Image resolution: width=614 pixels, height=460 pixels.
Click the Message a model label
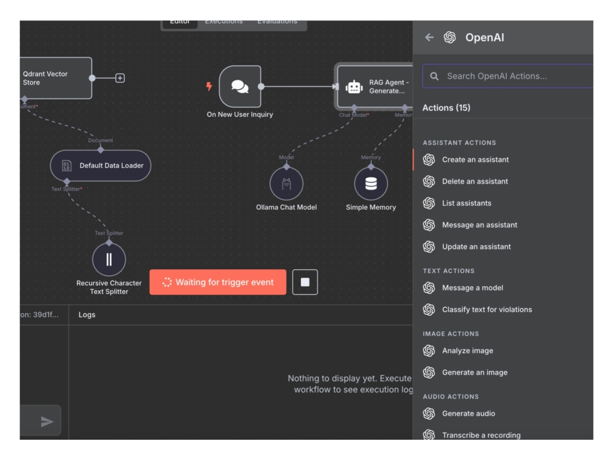click(x=473, y=288)
